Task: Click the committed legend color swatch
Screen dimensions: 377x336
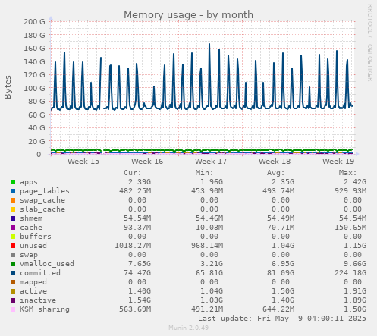Action: [x=13, y=273]
